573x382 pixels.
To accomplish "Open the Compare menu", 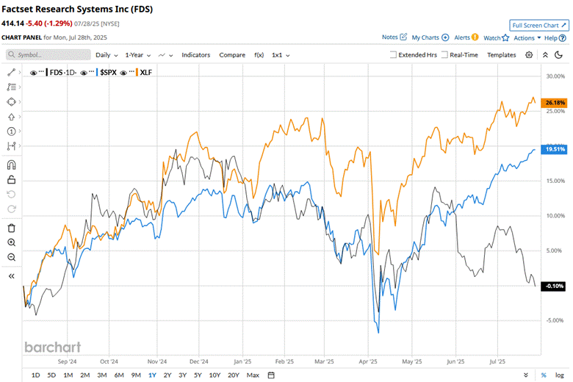I will 232,55.
